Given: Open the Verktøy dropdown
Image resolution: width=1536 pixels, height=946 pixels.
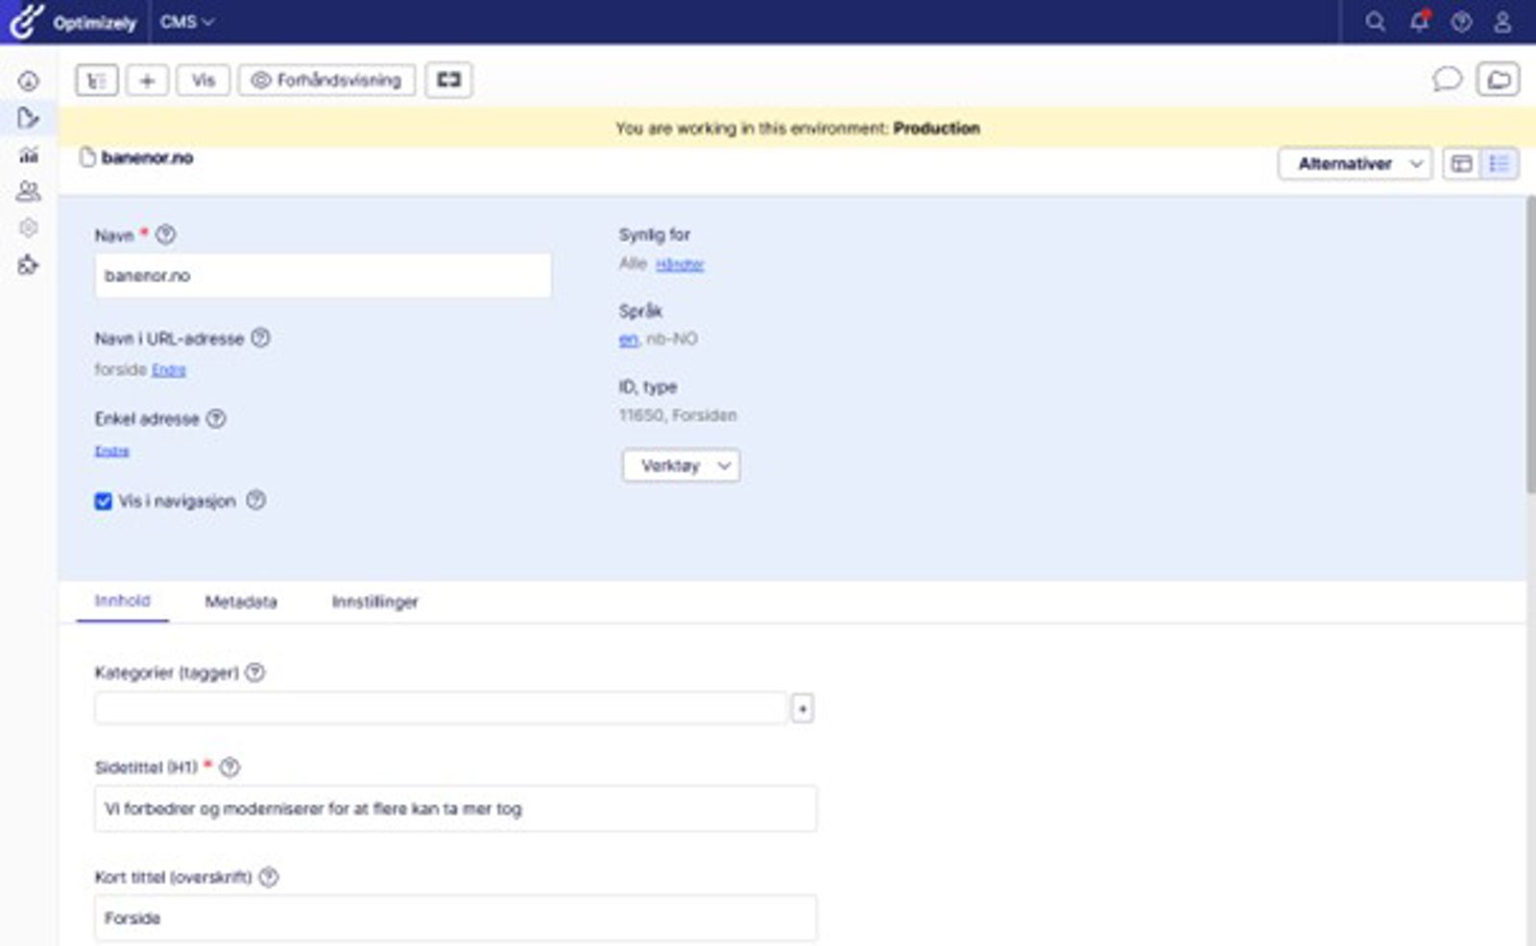Looking at the screenshot, I should coord(681,466).
